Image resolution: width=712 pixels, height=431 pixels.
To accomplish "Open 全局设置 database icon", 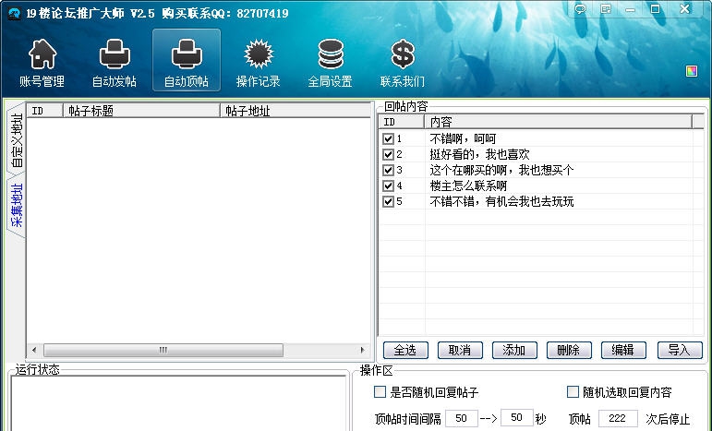I will coord(331,54).
